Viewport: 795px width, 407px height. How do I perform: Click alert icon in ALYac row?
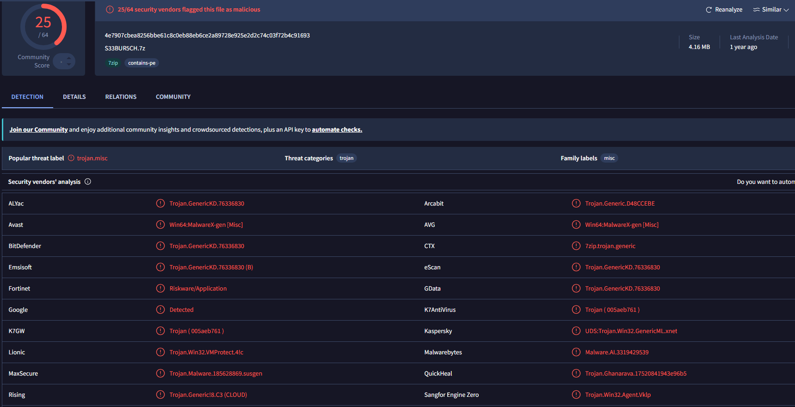[160, 203]
